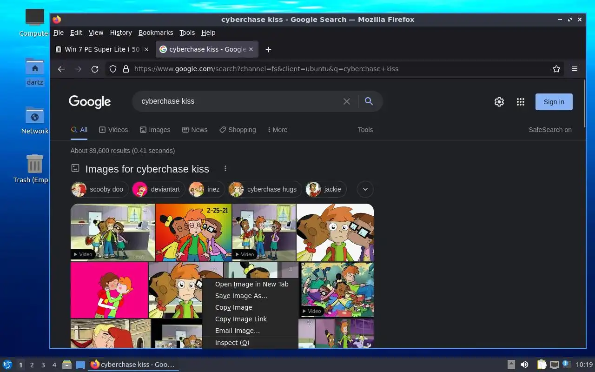Open the View menu

[x=96, y=33]
